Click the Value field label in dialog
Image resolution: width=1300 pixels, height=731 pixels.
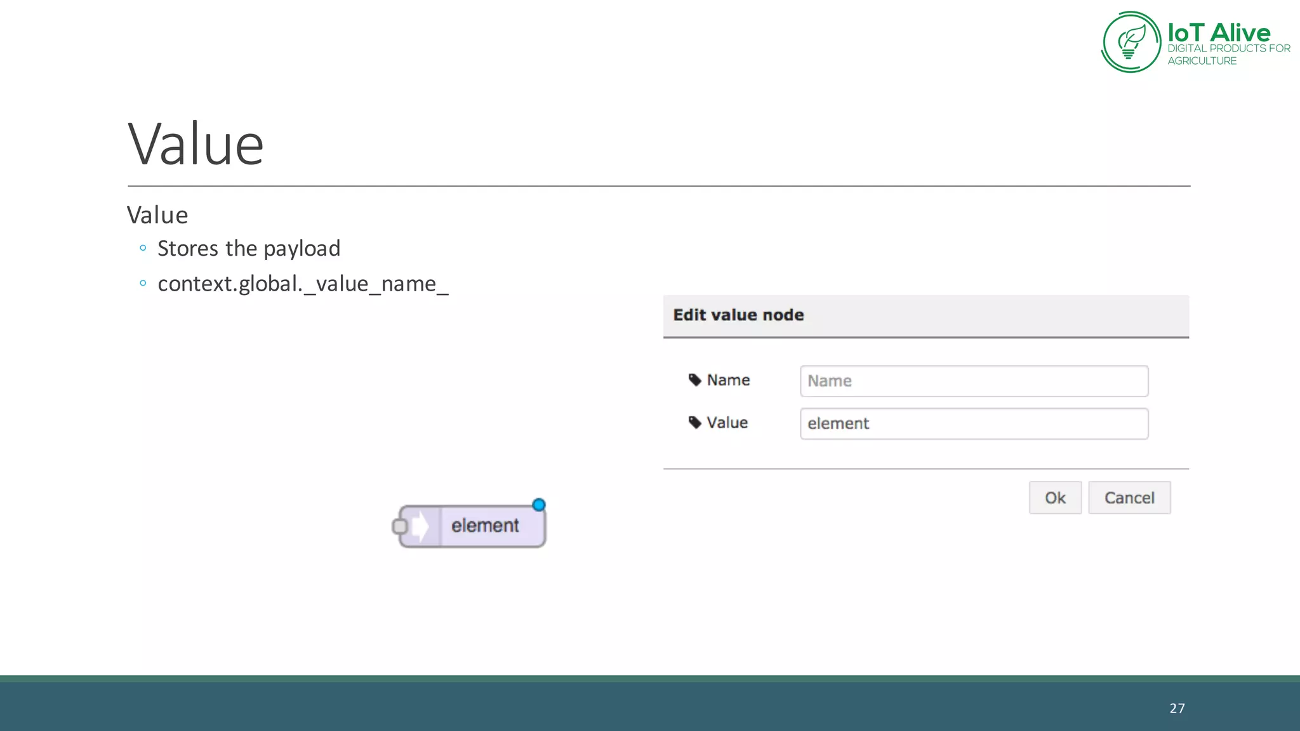tap(727, 423)
